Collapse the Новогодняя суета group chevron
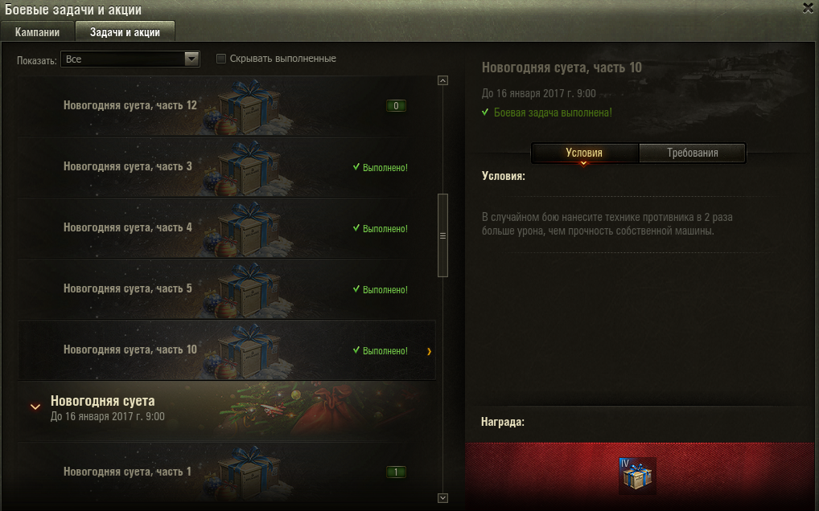This screenshot has height=511, width=819. (35, 407)
